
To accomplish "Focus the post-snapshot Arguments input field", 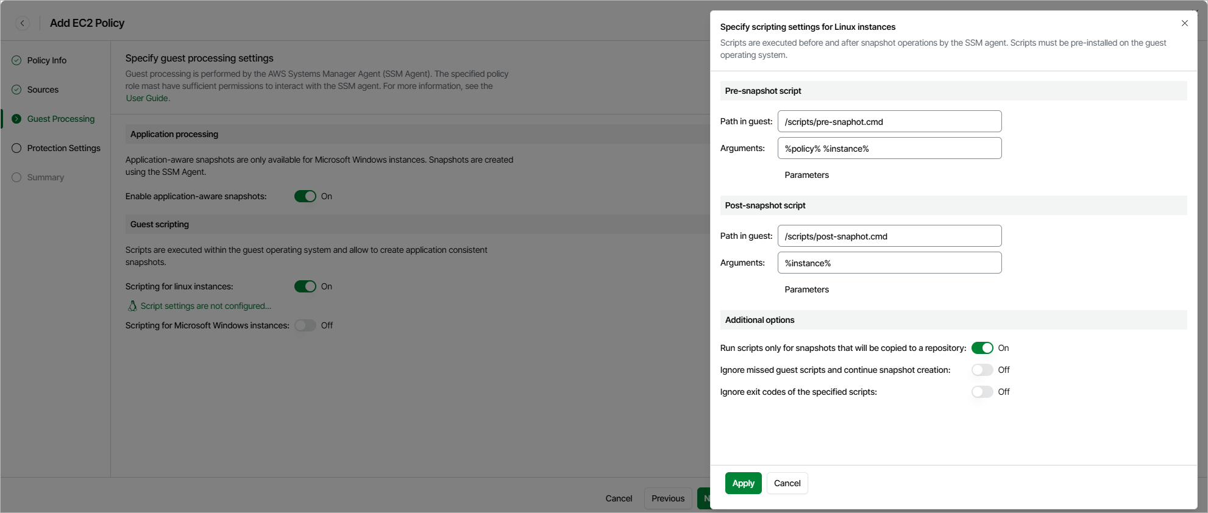I will point(889,263).
